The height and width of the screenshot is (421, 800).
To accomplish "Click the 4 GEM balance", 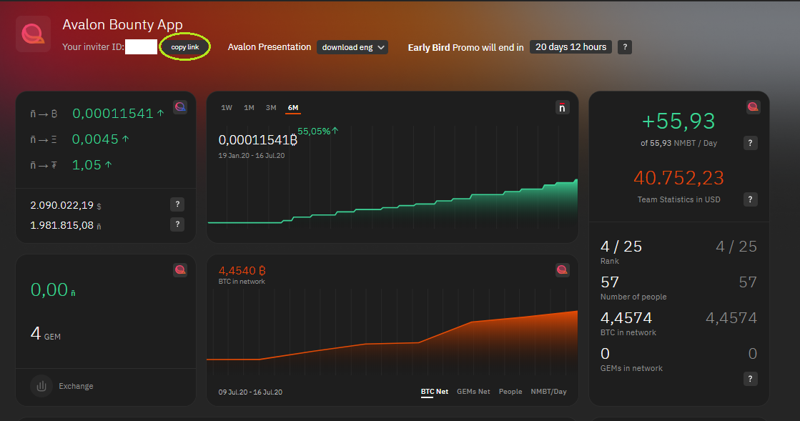I will [x=46, y=334].
